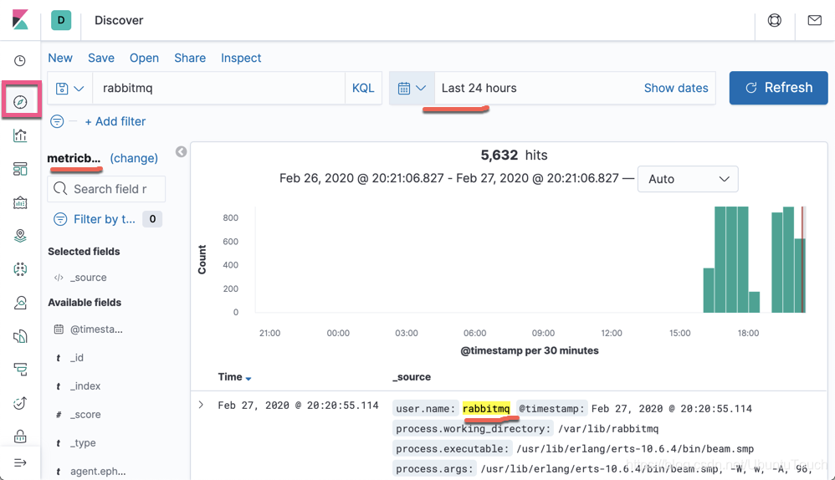Click (change) index pattern link
This screenshot has width=835, height=480.
click(134, 158)
